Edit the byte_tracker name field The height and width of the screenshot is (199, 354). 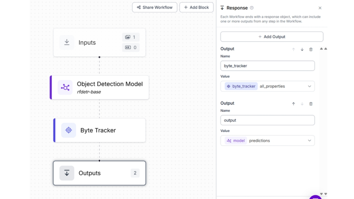pyautogui.click(x=267, y=66)
